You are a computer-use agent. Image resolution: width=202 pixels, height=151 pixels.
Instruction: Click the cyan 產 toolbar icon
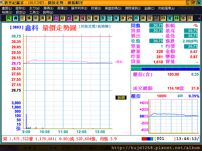(170, 18)
